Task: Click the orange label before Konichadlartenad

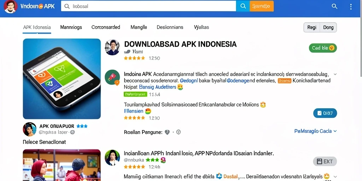Action: point(285,81)
